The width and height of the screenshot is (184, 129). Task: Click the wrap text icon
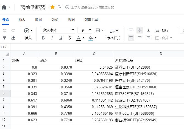pyautogui.click(x=157, y=30)
